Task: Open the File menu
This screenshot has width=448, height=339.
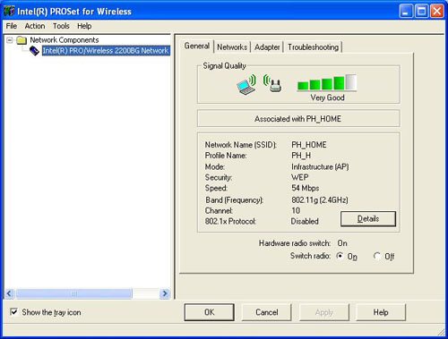Action: click(x=12, y=26)
